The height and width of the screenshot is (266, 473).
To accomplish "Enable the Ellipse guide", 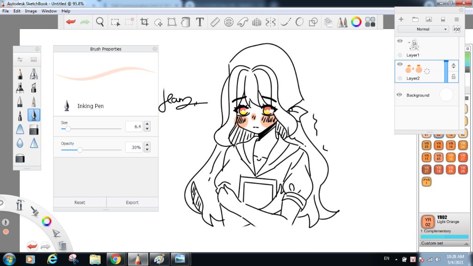I will (229, 22).
